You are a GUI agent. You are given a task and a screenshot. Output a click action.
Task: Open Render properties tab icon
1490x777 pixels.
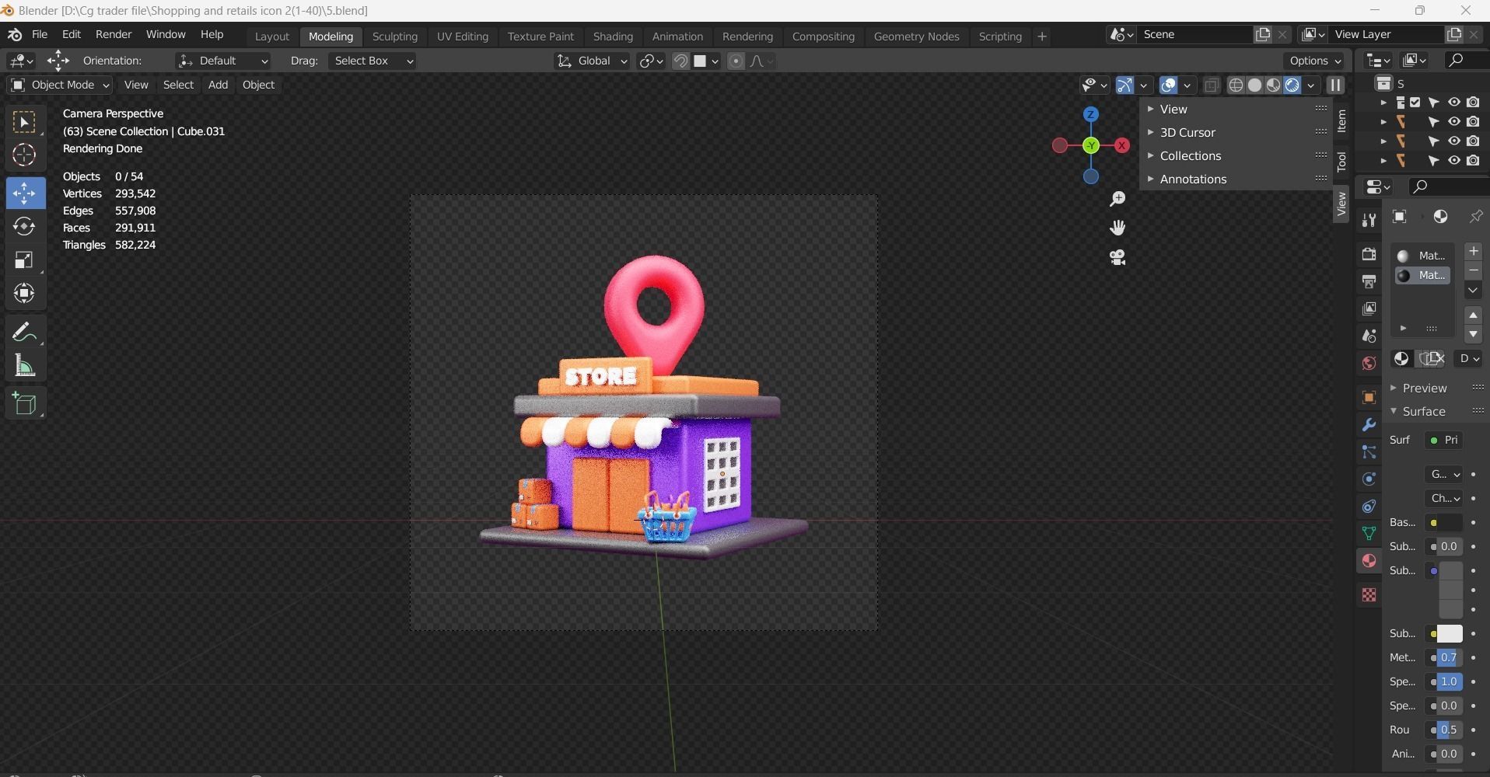(1369, 254)
